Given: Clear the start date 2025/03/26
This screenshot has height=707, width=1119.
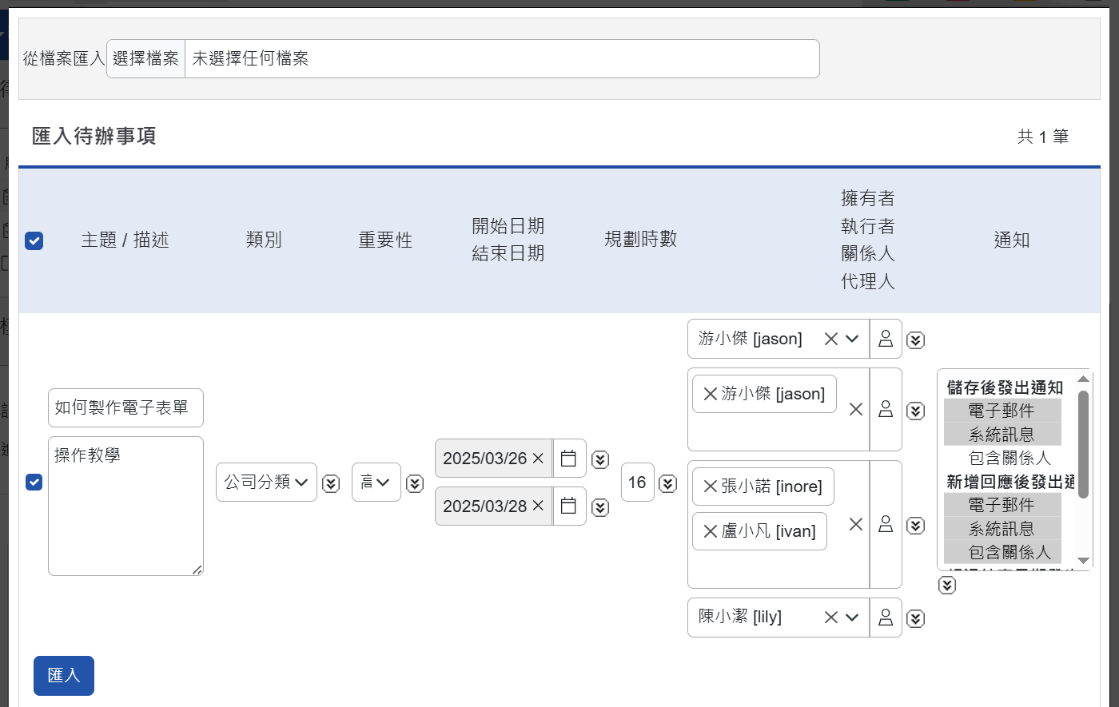Looking at the screenshot, I should tap(538, 459).
